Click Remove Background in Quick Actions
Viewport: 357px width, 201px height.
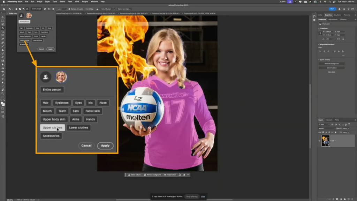tap(331, 64)
